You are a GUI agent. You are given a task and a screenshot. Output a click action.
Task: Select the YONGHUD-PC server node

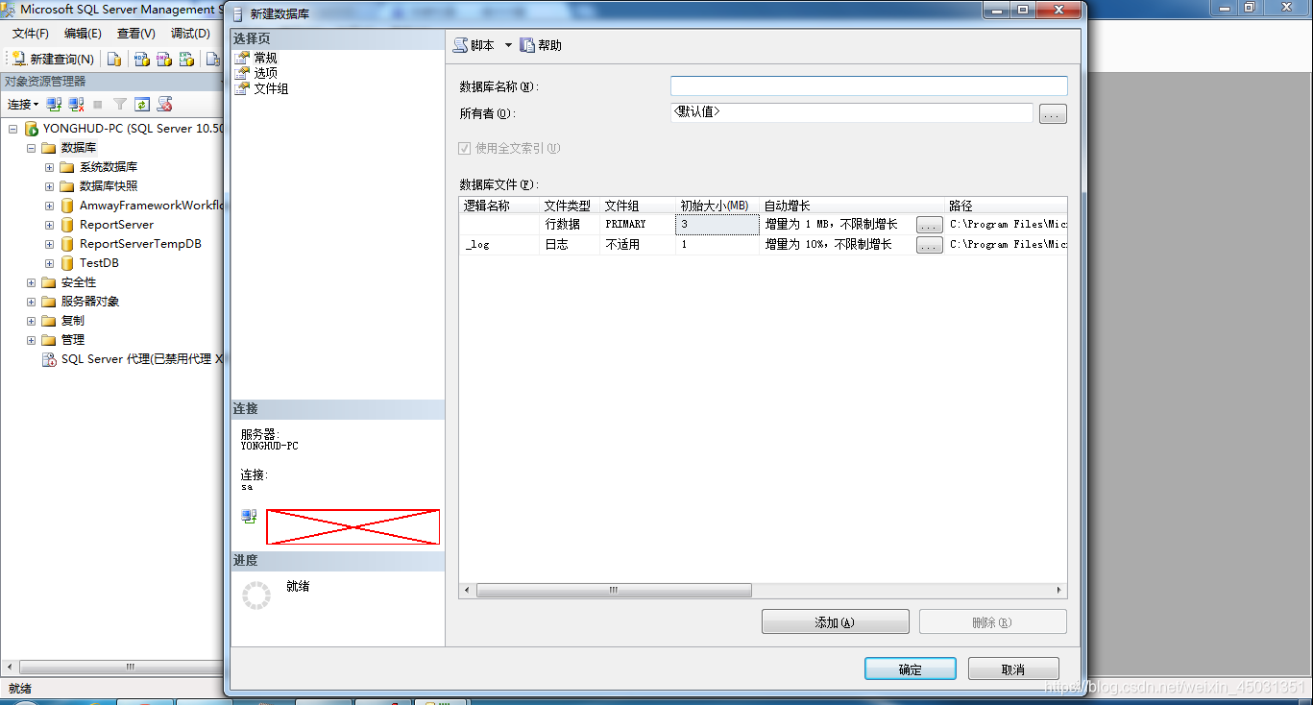[133, 129]
